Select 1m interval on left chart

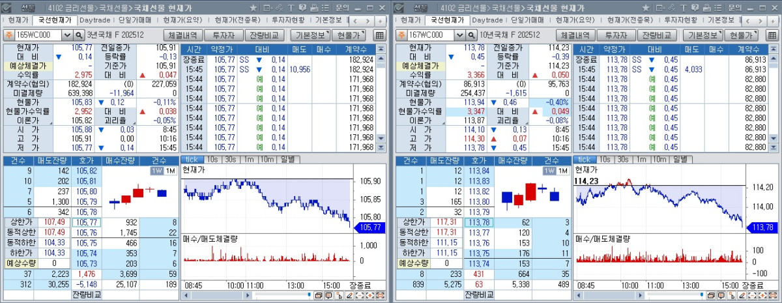249,160
